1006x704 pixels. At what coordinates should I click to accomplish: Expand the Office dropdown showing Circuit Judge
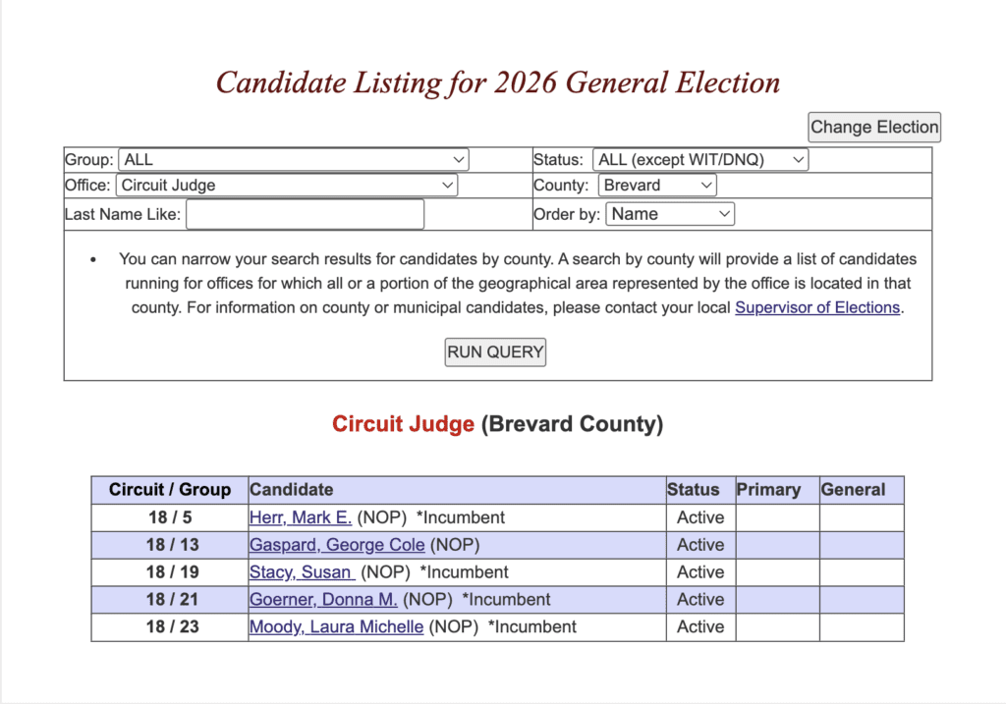click(x=287, y=185)
